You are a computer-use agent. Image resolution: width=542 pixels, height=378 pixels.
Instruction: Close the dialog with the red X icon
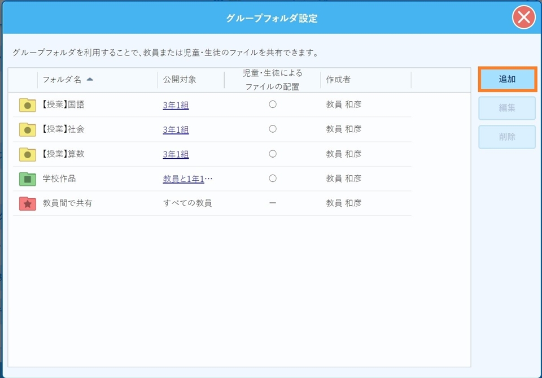(x=523, y=18)
